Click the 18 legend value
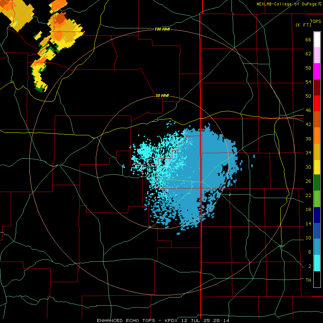323x323 pixels. point(308,210)
